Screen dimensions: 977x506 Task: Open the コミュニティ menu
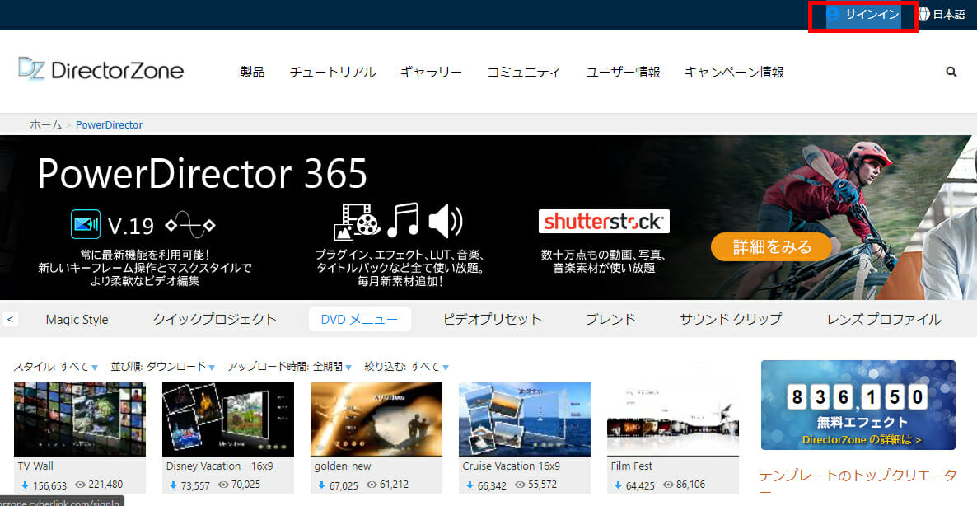(x=523, y=73)
